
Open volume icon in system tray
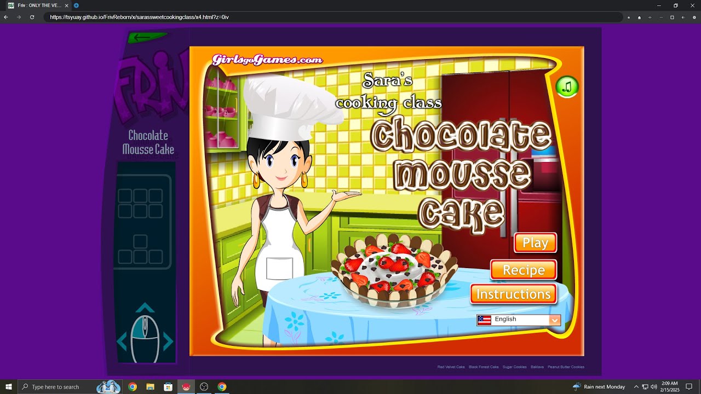(654, 387)
